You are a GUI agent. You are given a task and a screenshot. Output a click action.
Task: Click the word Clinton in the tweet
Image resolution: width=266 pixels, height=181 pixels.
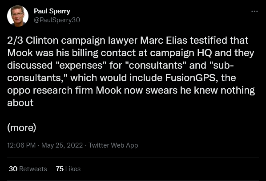[x=42, y=41]
